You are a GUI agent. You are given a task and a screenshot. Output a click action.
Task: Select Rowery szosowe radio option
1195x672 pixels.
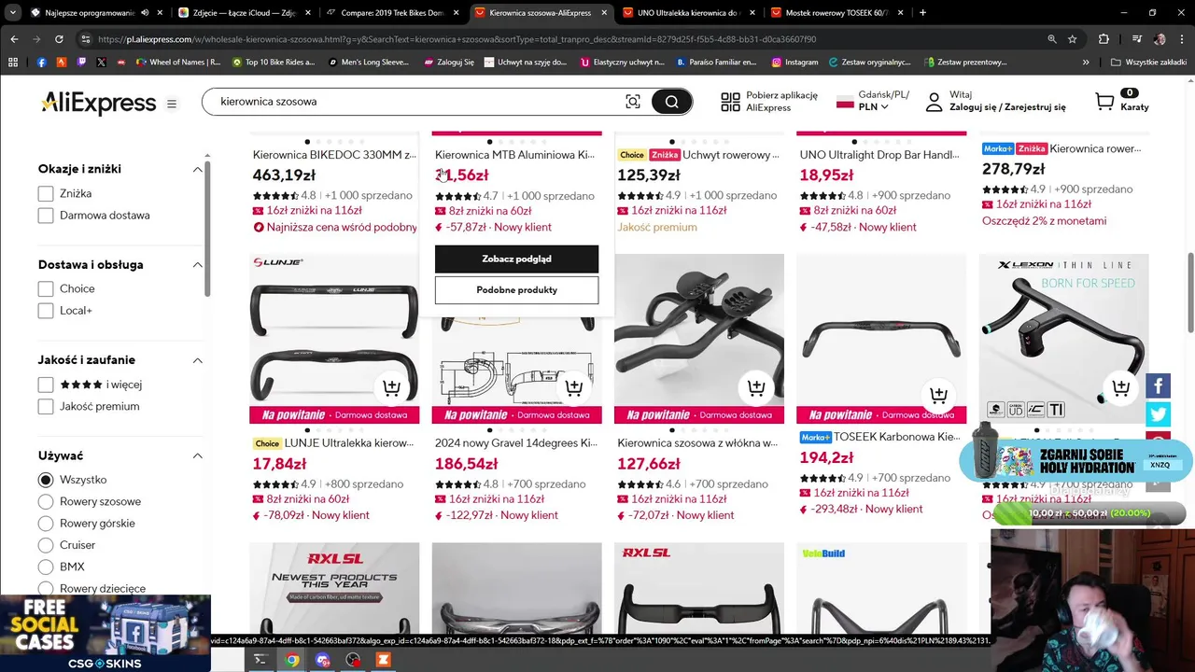click(x=46, y=501)
